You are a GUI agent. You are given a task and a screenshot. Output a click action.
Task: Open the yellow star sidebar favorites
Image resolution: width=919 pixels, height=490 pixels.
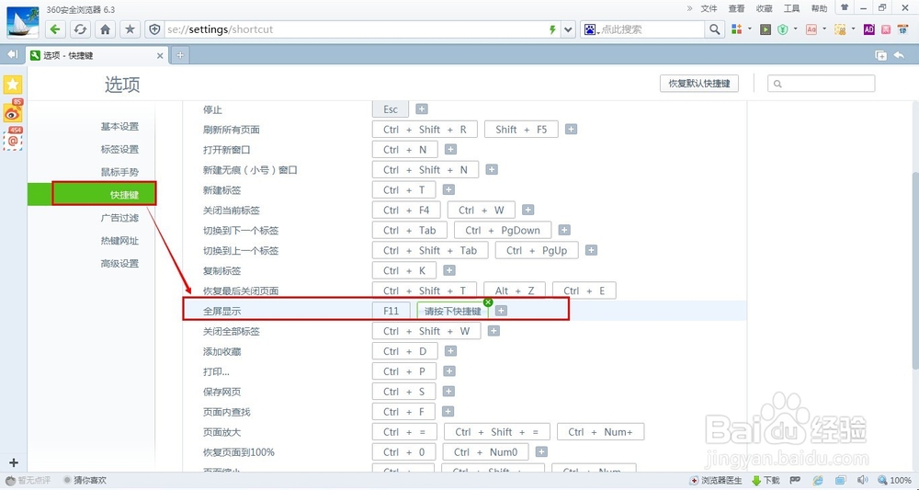[x=13, y=85]
